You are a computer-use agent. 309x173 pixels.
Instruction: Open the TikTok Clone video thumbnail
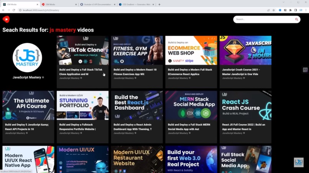[82, 50]
